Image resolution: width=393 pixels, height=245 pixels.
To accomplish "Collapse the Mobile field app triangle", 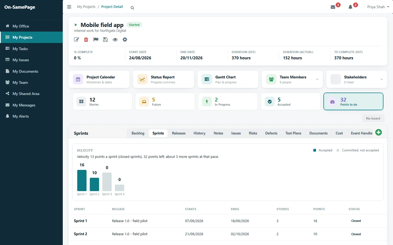I will click(76, 25).
